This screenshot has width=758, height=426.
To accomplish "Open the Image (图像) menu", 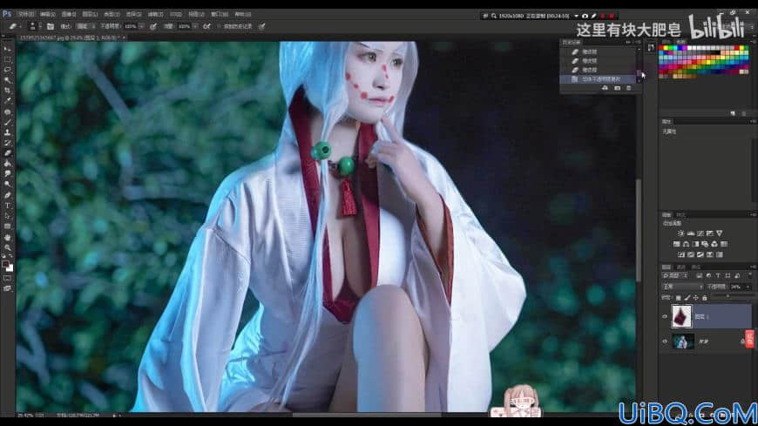I will coord(69,14).
